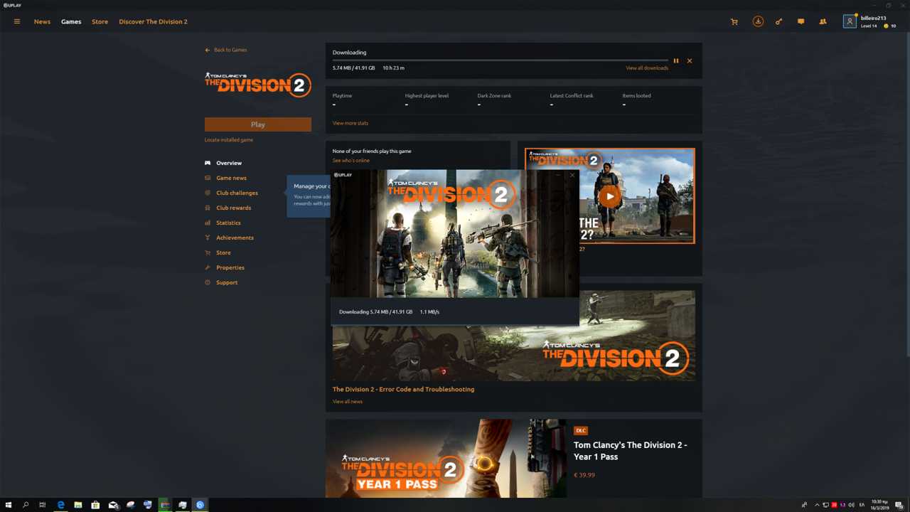This screenshot has height=512, width=910.
Task: Open the Mail app from taskbar
Action: click(113, 505)
